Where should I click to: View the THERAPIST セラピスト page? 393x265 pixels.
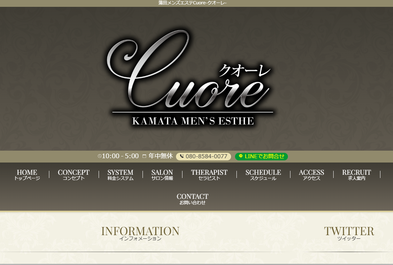[x=209, y=175]
